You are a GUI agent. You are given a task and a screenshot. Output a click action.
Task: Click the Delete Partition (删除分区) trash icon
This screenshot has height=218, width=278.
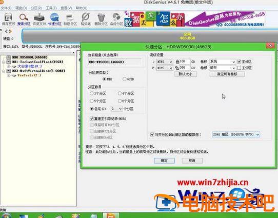pyautogui.click(x=101, y=19)
